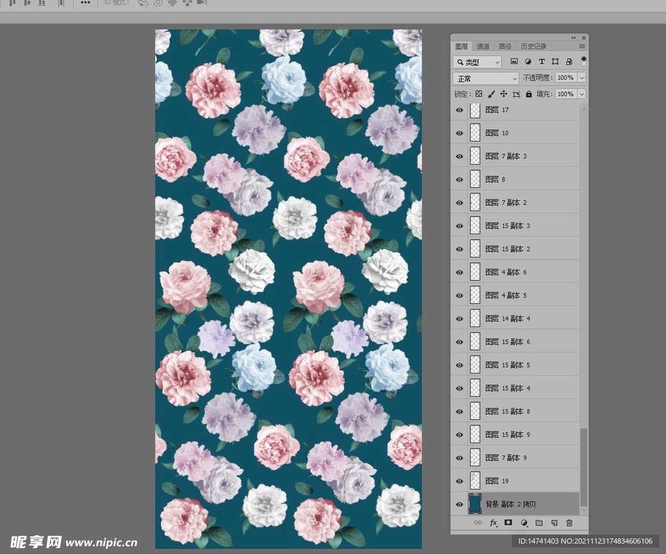Open the fx layer style menu

tap(494, 523)
